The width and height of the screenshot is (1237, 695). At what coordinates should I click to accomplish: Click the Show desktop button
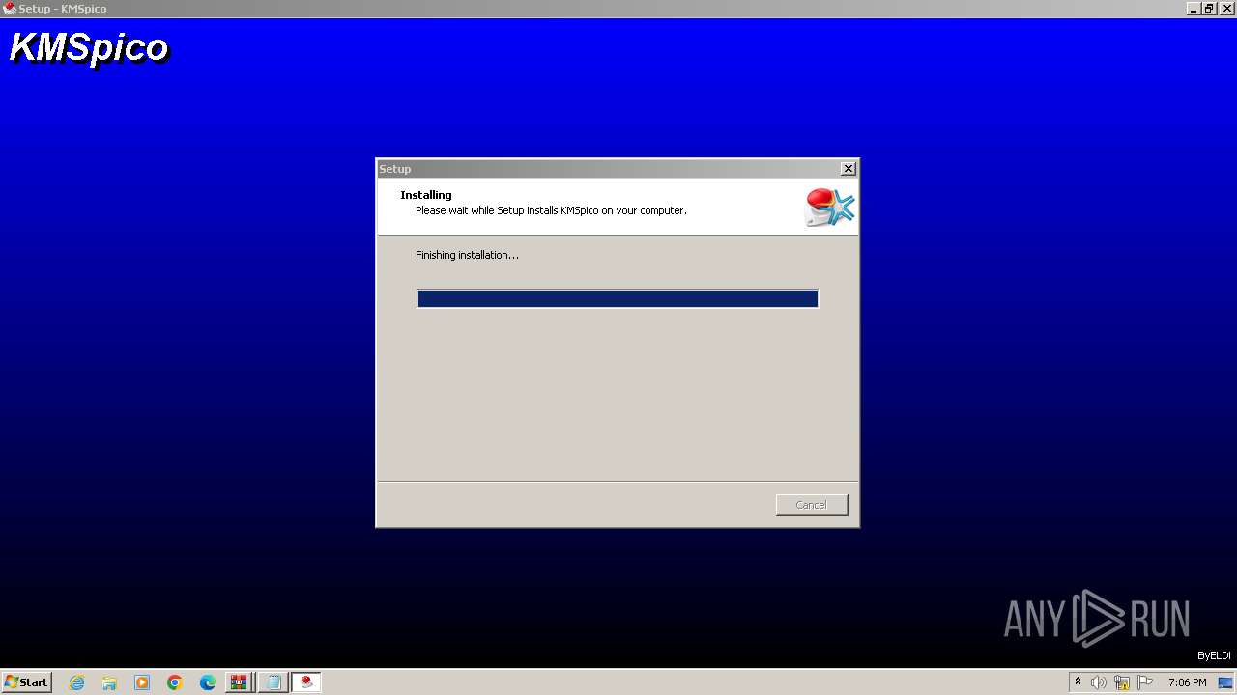(x=1226, y=682)
